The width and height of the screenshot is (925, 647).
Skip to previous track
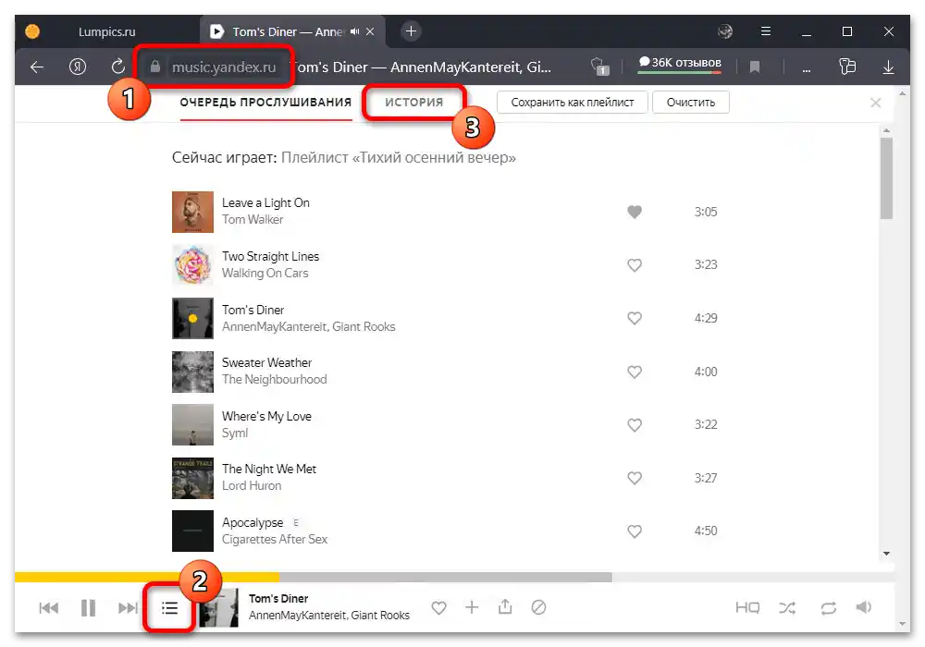[x=49, y=607]
